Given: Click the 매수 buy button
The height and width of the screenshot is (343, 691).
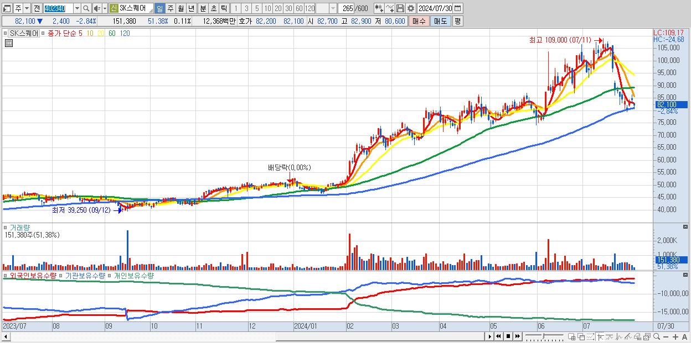Looking at the screenshot, I should point(419,21).
